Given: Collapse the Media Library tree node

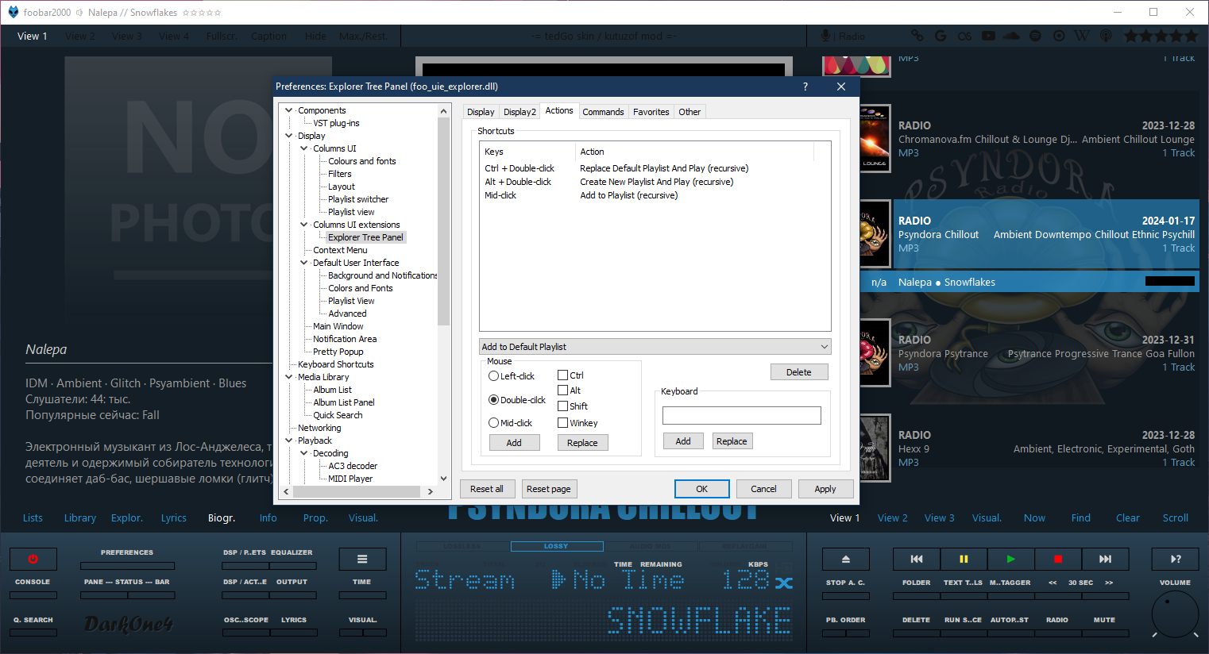Looking at the screenshot, I should [289, 377].
